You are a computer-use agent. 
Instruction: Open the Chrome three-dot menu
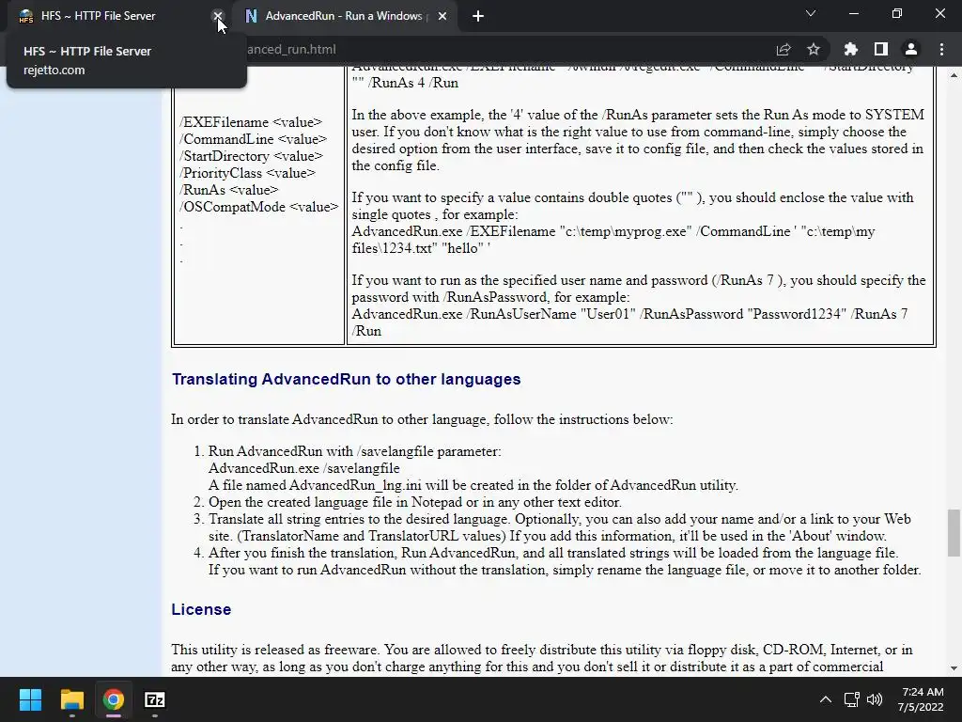point(941,49)
